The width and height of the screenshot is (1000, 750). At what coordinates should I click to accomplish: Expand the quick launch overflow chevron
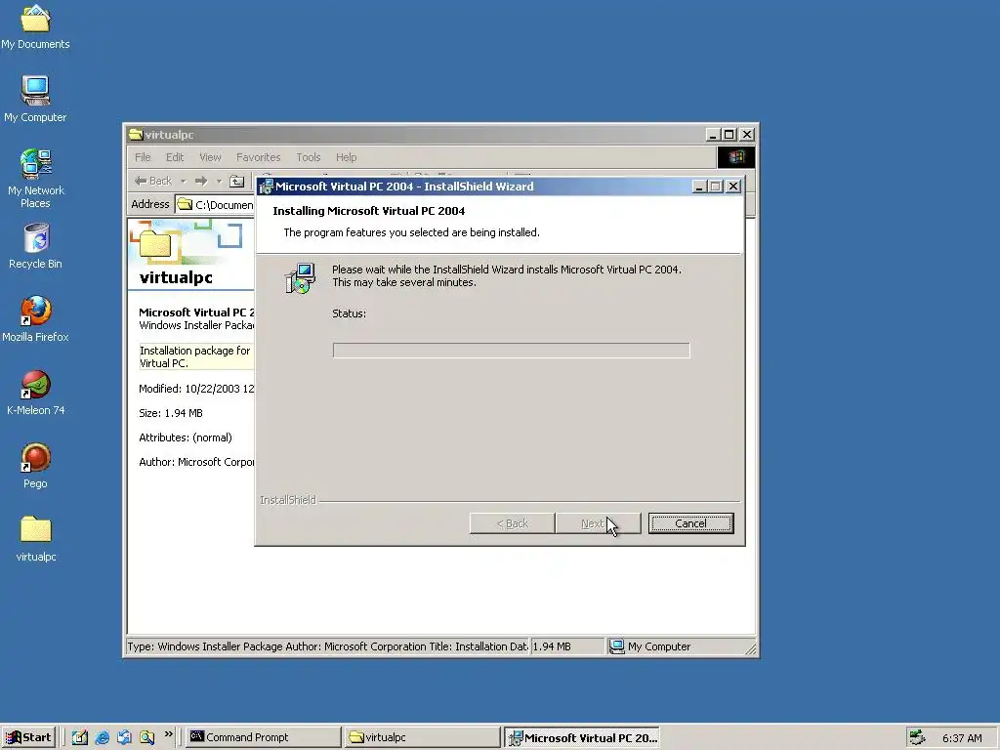pos(168,734)
